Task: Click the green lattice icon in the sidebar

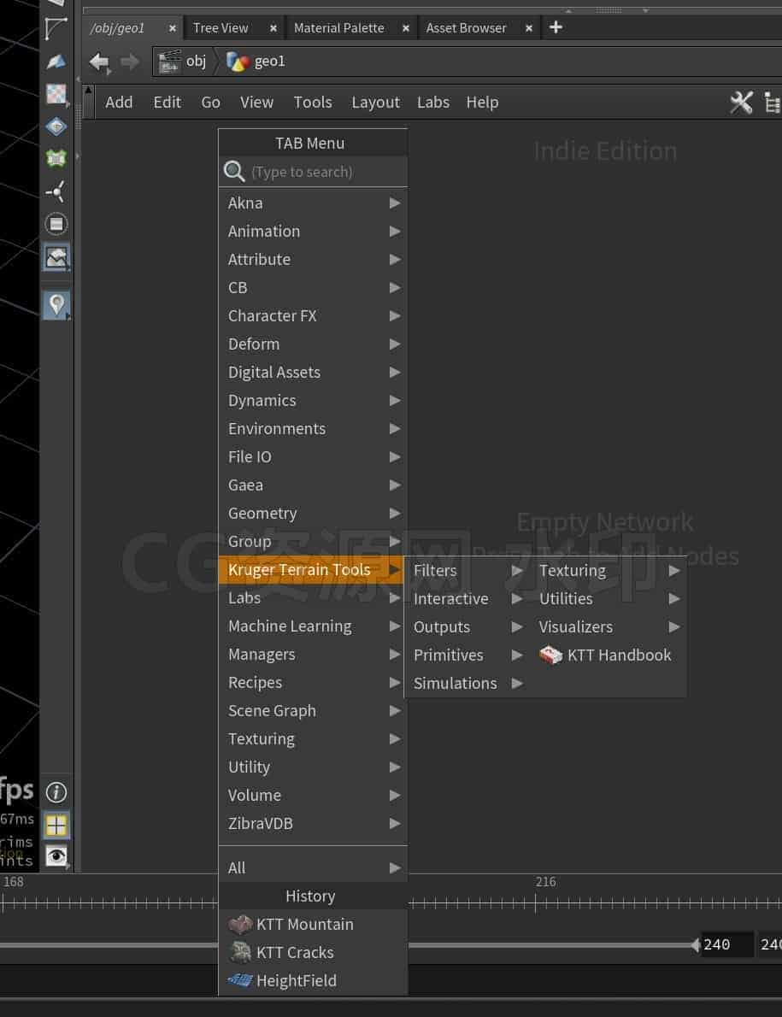Action: (x=56, y=158)
